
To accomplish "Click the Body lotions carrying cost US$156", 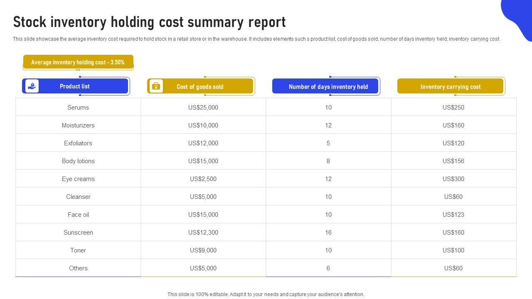I will pyautogui.click(x=453, y=161).
